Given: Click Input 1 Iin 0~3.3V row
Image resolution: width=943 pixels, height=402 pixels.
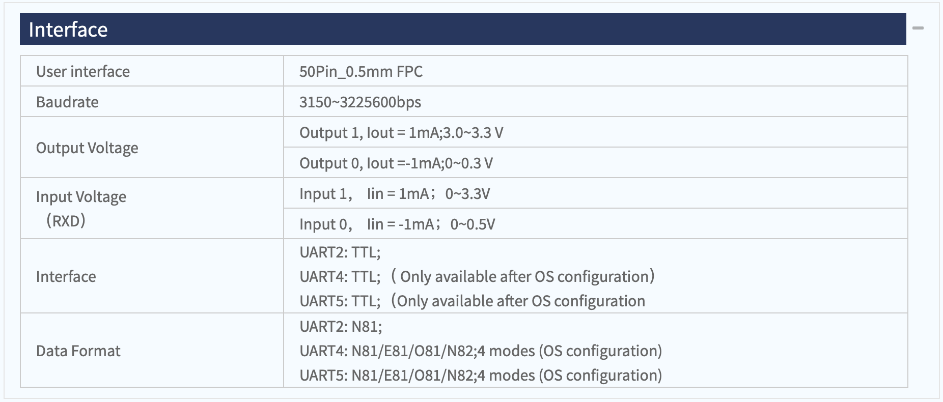Looking at the screenshot, I should [x=395, y=194].
